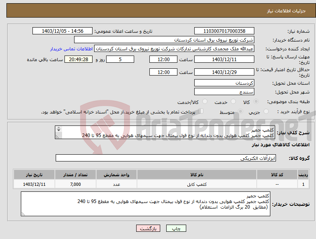Click the شماره نیاز label
Image resolution: width=316 pixels, height=239 pixels.
[298, 31]
